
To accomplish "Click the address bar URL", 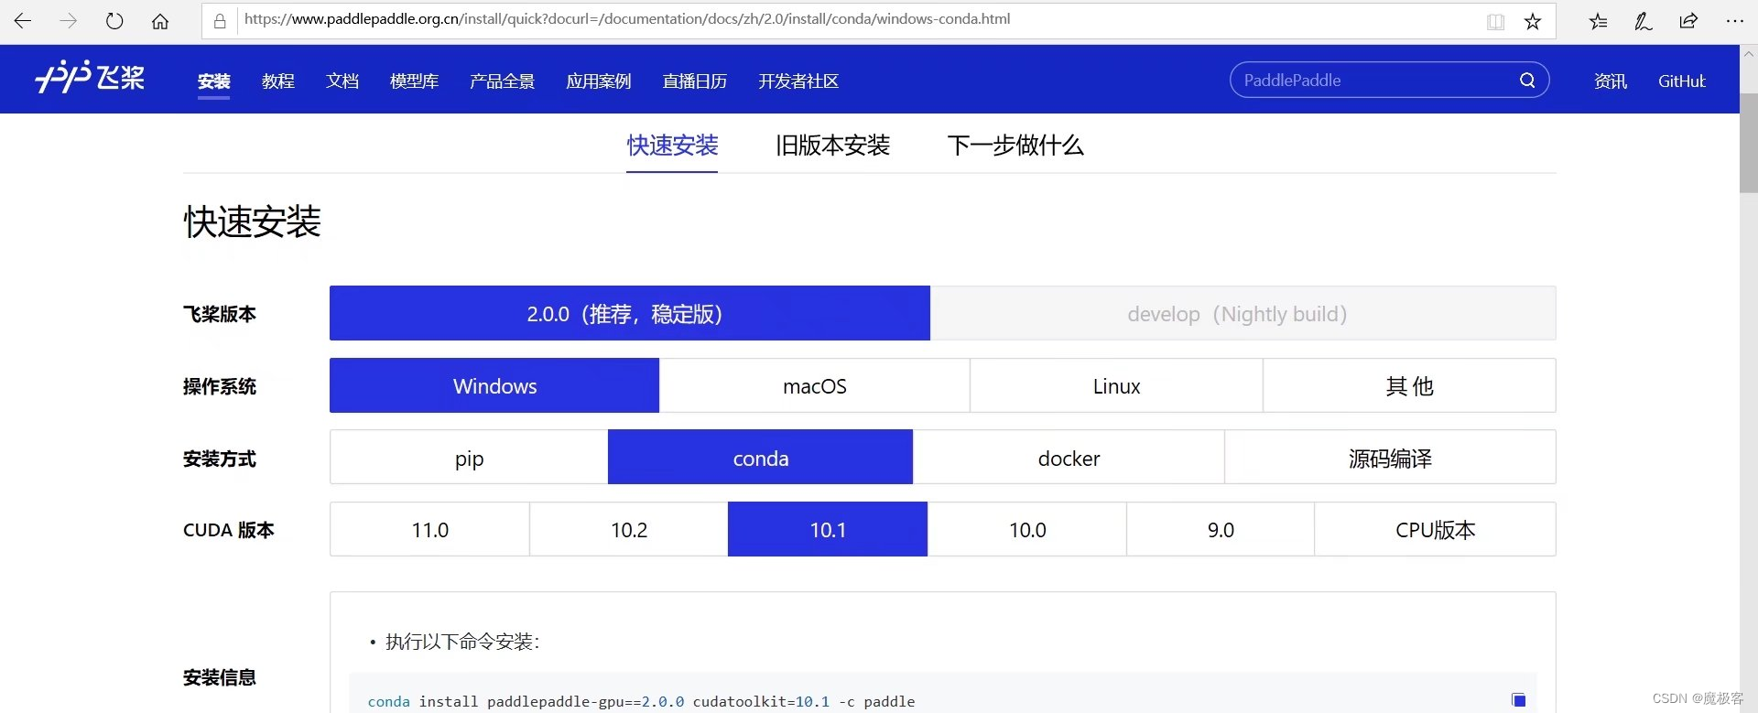I will pos(627,19).
